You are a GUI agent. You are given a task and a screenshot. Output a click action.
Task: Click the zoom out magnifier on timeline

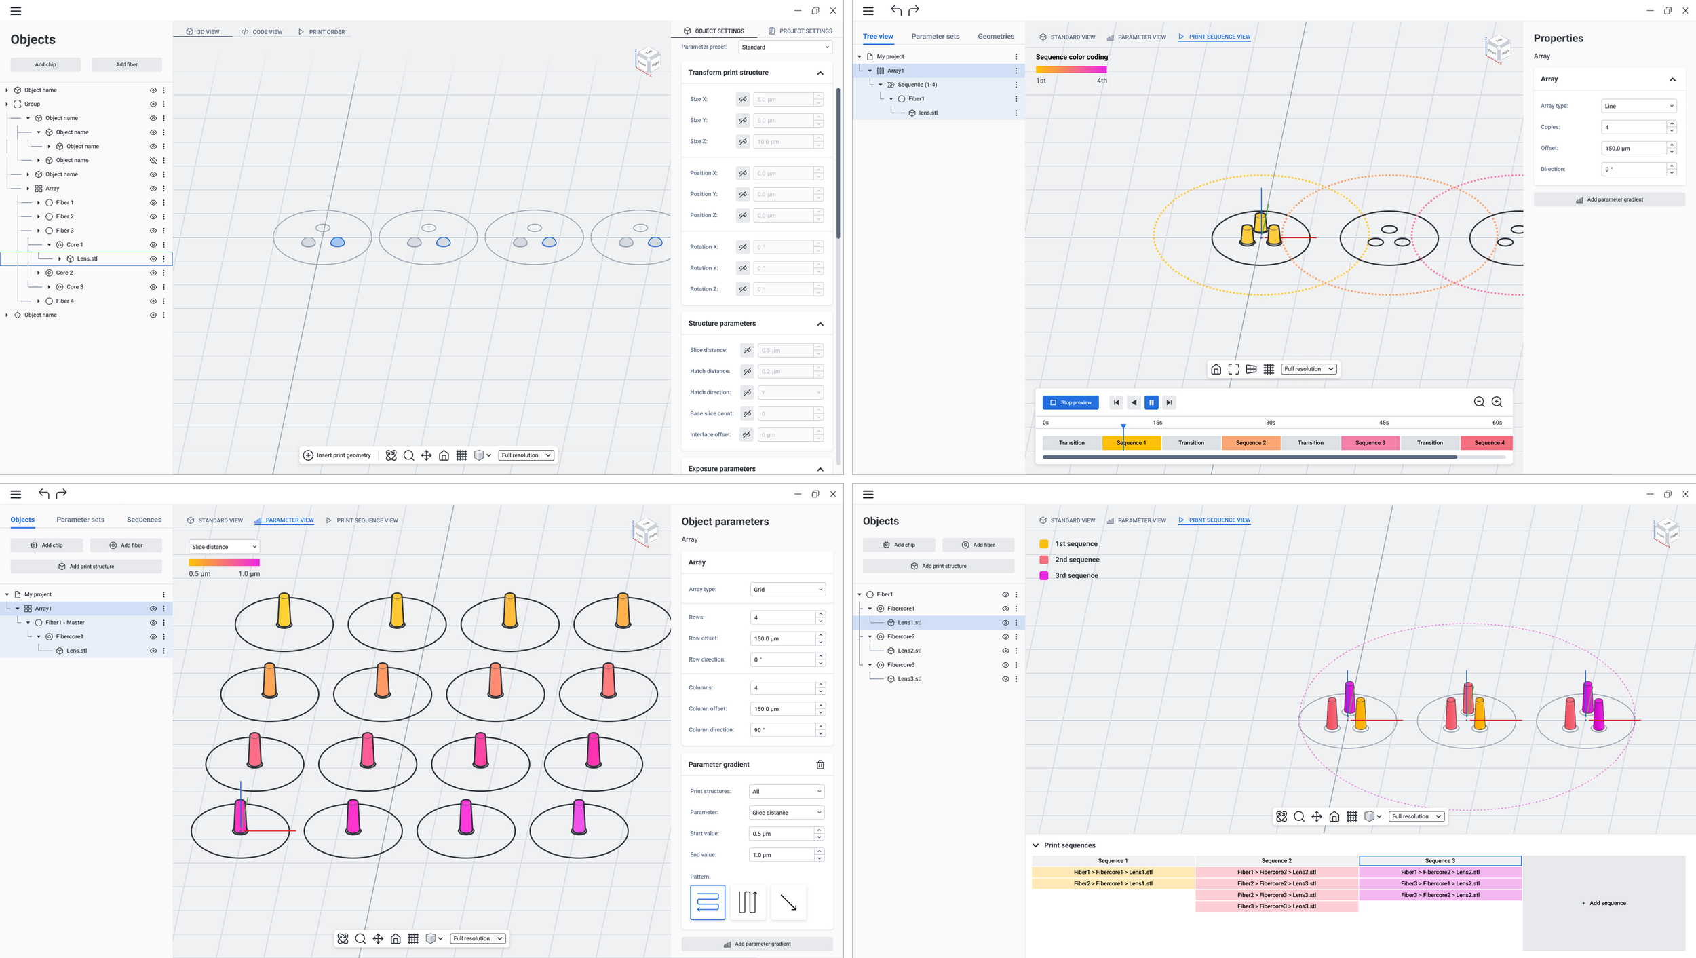1479,402
